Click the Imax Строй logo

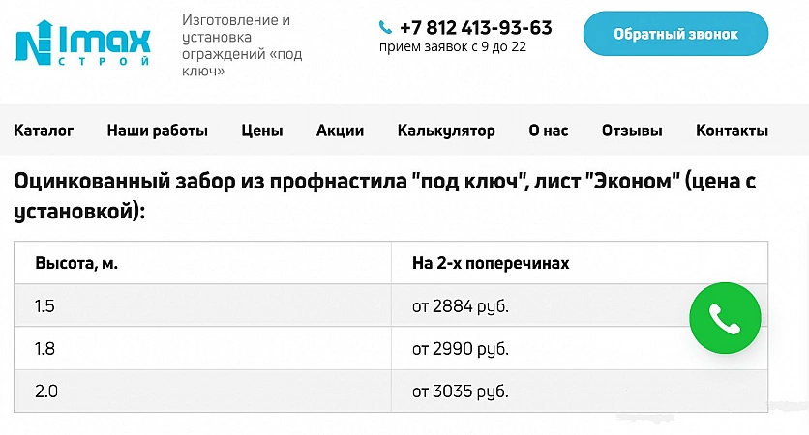click(83, 43)
